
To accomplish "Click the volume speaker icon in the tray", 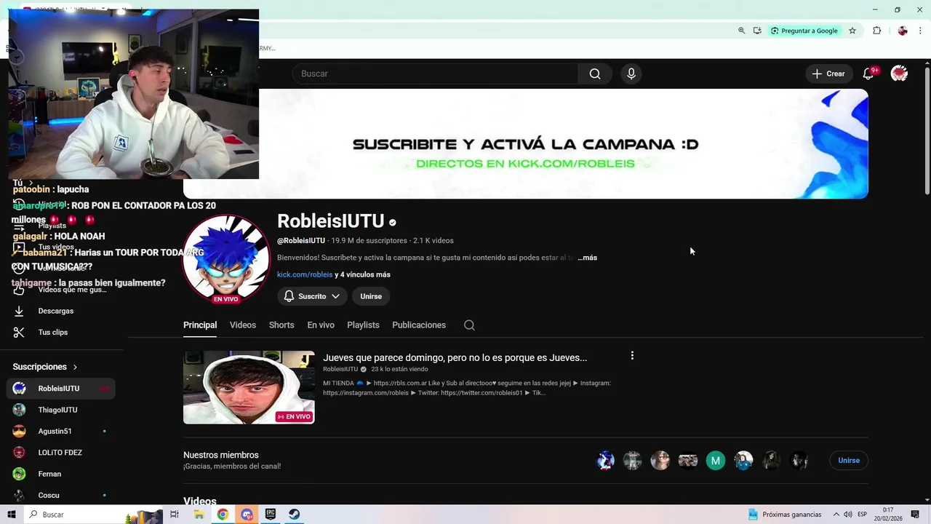I will pyautogui.click(x=848, y=515).
